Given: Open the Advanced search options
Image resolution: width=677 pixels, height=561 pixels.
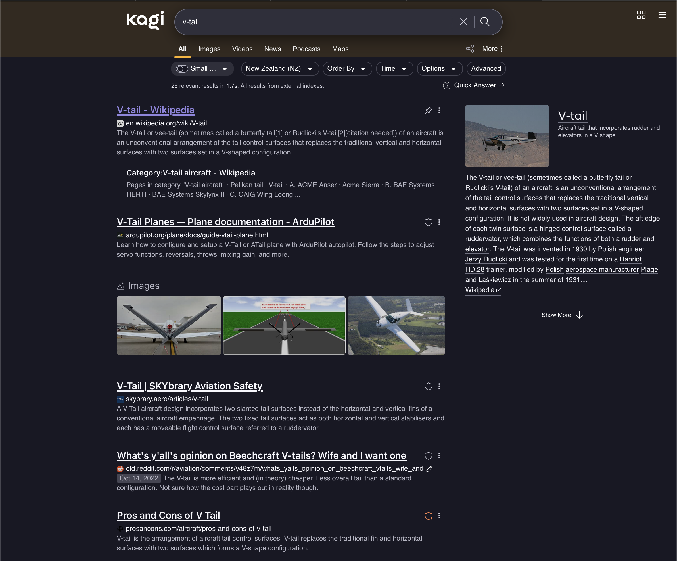Looking at the screenshot, I should (486, 69).
